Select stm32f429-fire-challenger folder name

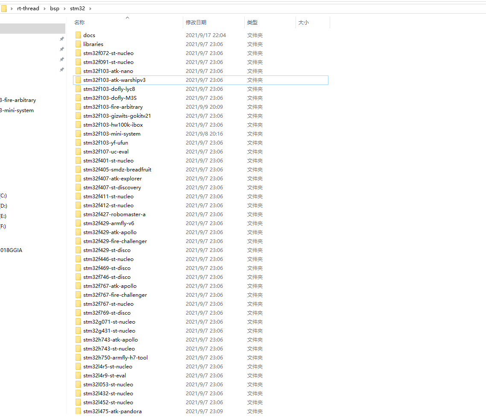click(x=115, y=241)
